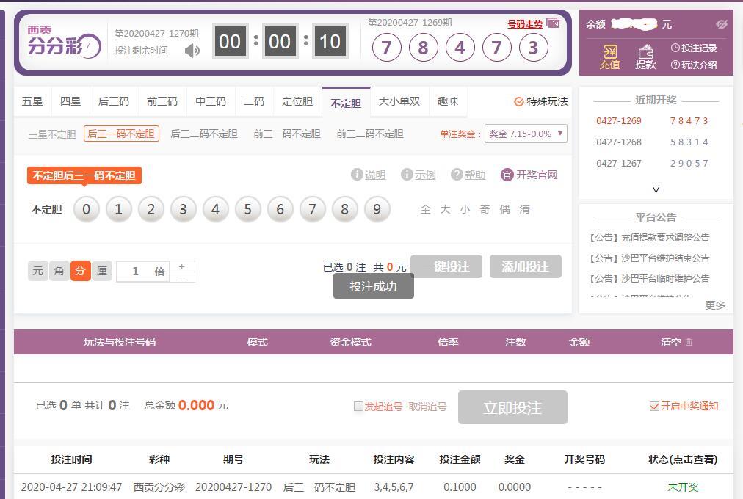Select number ball 4
Screen dimensions: 743x499
click(x=216, y=209)
